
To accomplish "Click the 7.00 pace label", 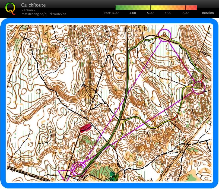I will click(185, 13).
